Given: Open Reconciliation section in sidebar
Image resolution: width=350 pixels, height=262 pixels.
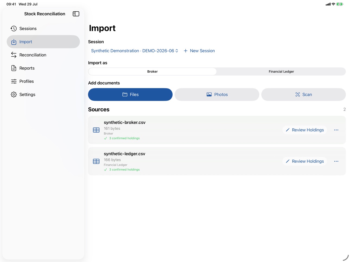Looking at the screenshot, I should tap(43, 55).
